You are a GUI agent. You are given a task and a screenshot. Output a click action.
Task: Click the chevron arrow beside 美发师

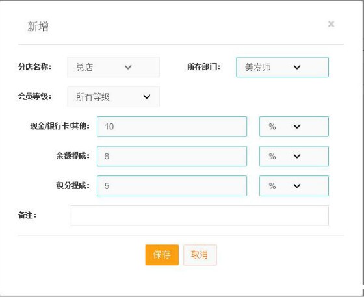[297, 67]
